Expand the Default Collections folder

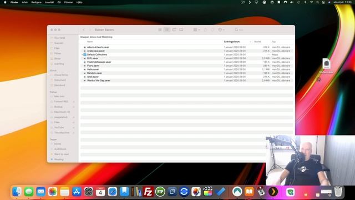pyautogui.click(x=82, y=54)
